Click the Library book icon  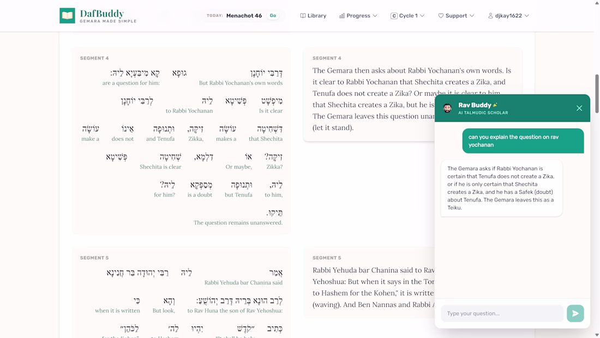point(303,16)
